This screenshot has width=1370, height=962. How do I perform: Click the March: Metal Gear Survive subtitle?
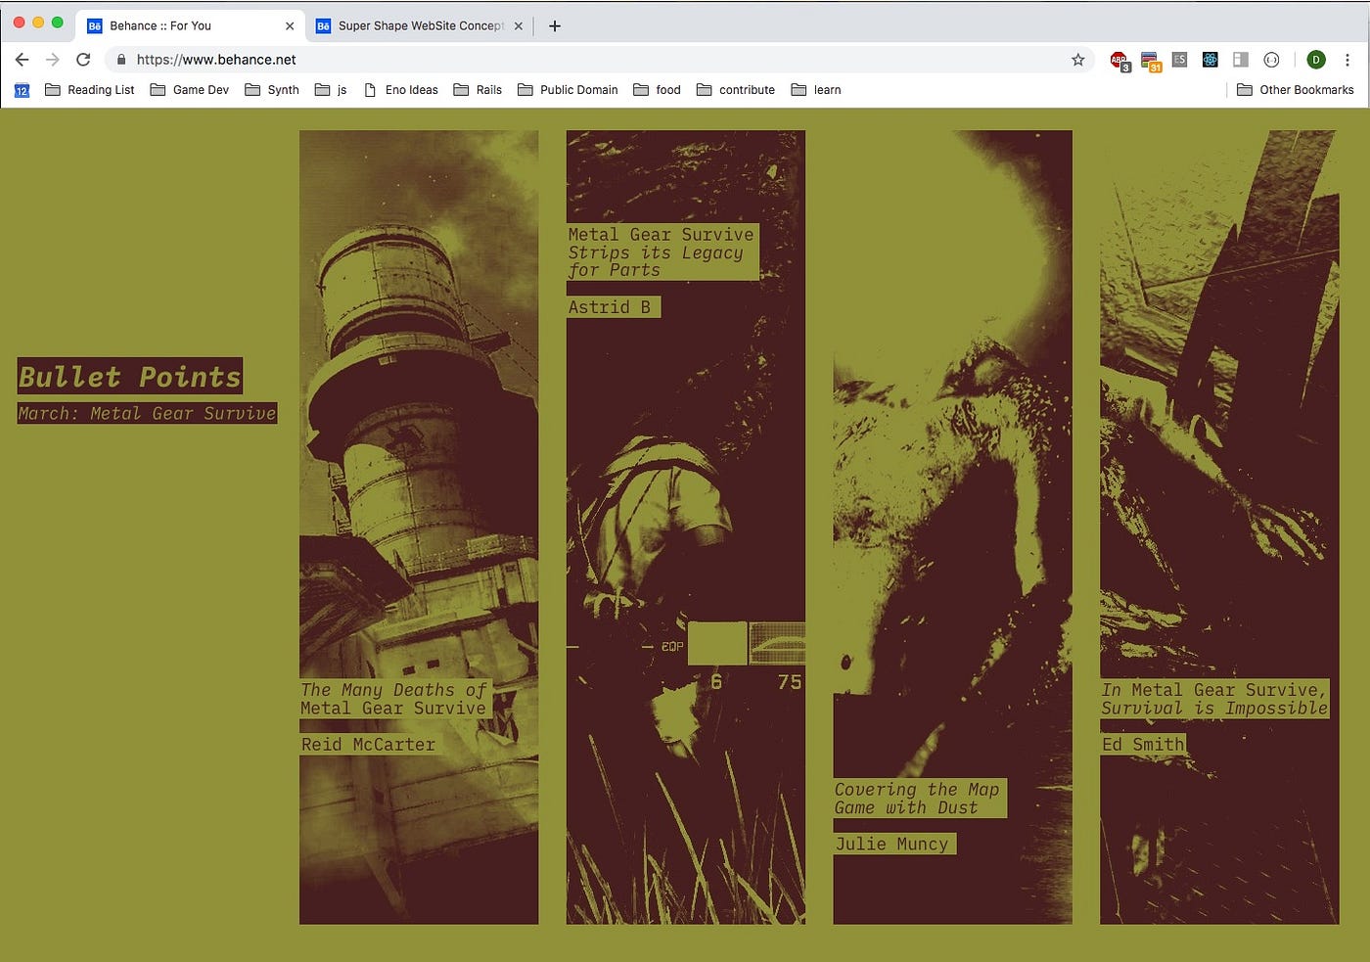click(x=147, y=413)
